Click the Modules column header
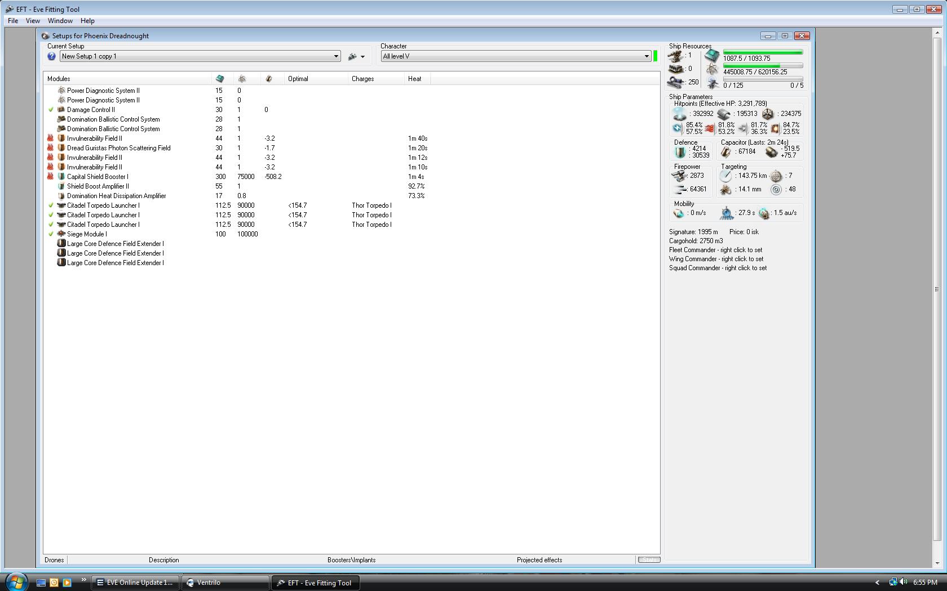947x591 pixels. point(127,79)
